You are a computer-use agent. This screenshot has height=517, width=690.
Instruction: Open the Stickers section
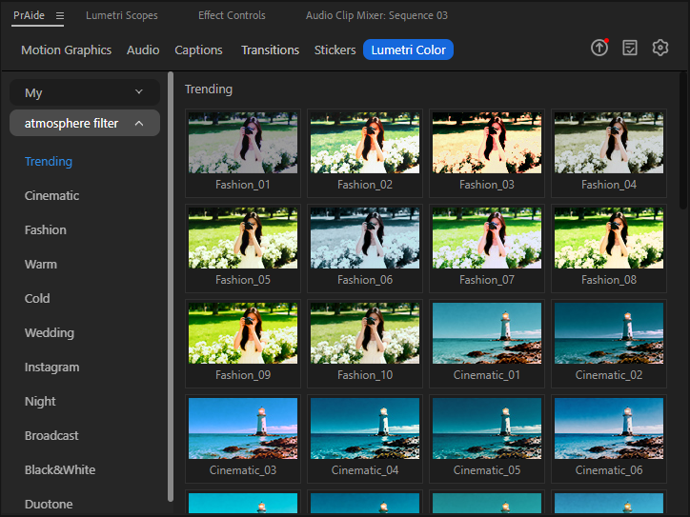coord(335,50)
